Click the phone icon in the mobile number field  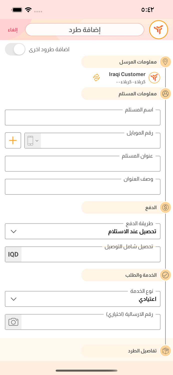pos(31,140)
